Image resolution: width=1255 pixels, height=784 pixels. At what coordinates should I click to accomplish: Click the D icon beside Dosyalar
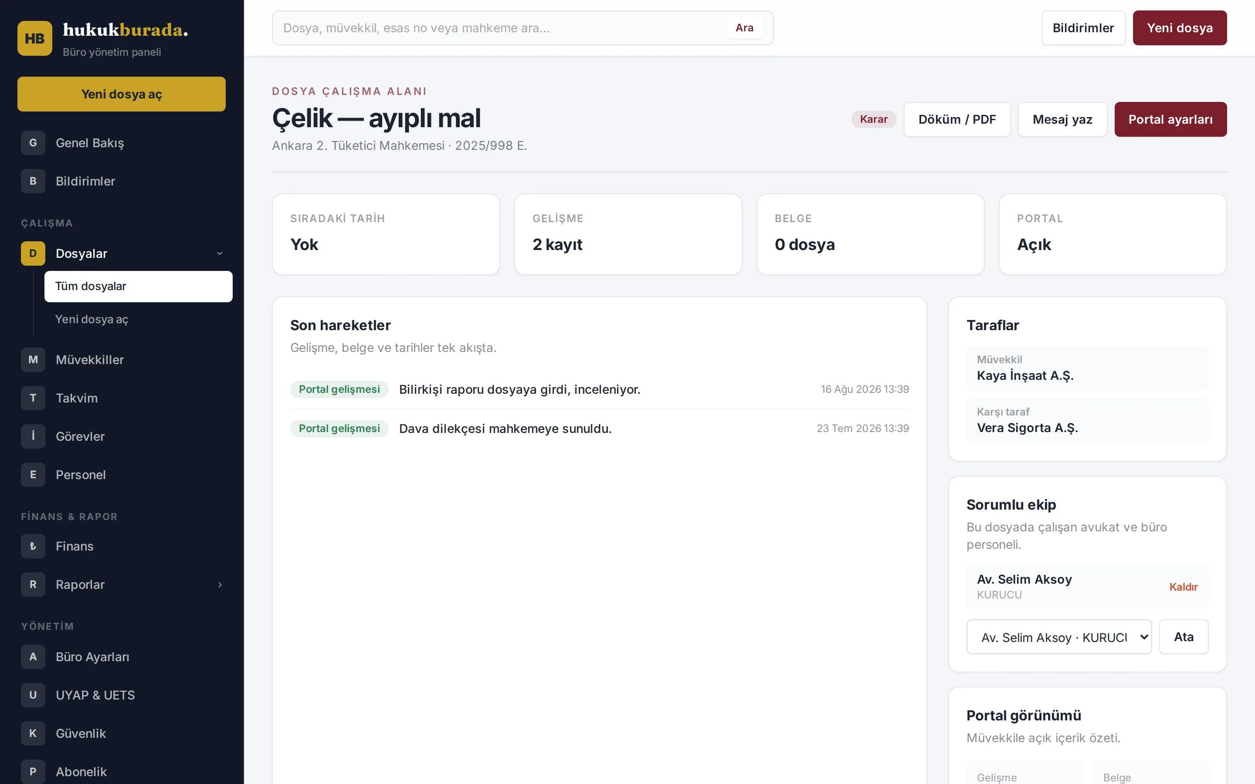pos(33,253)
